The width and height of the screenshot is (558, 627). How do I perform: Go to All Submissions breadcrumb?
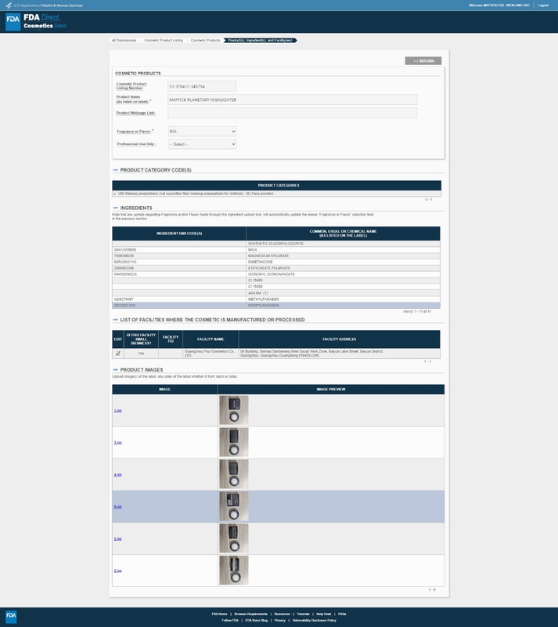(124, 40)
